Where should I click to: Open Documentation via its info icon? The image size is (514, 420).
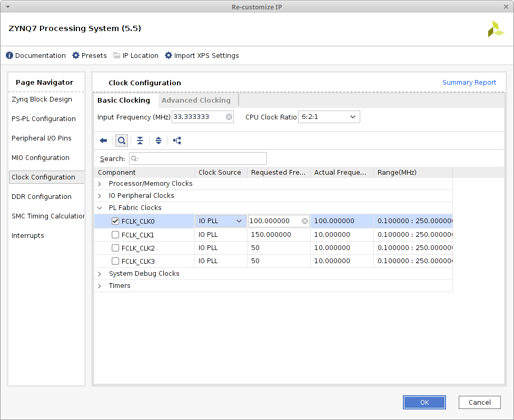(x=9, y=55)
